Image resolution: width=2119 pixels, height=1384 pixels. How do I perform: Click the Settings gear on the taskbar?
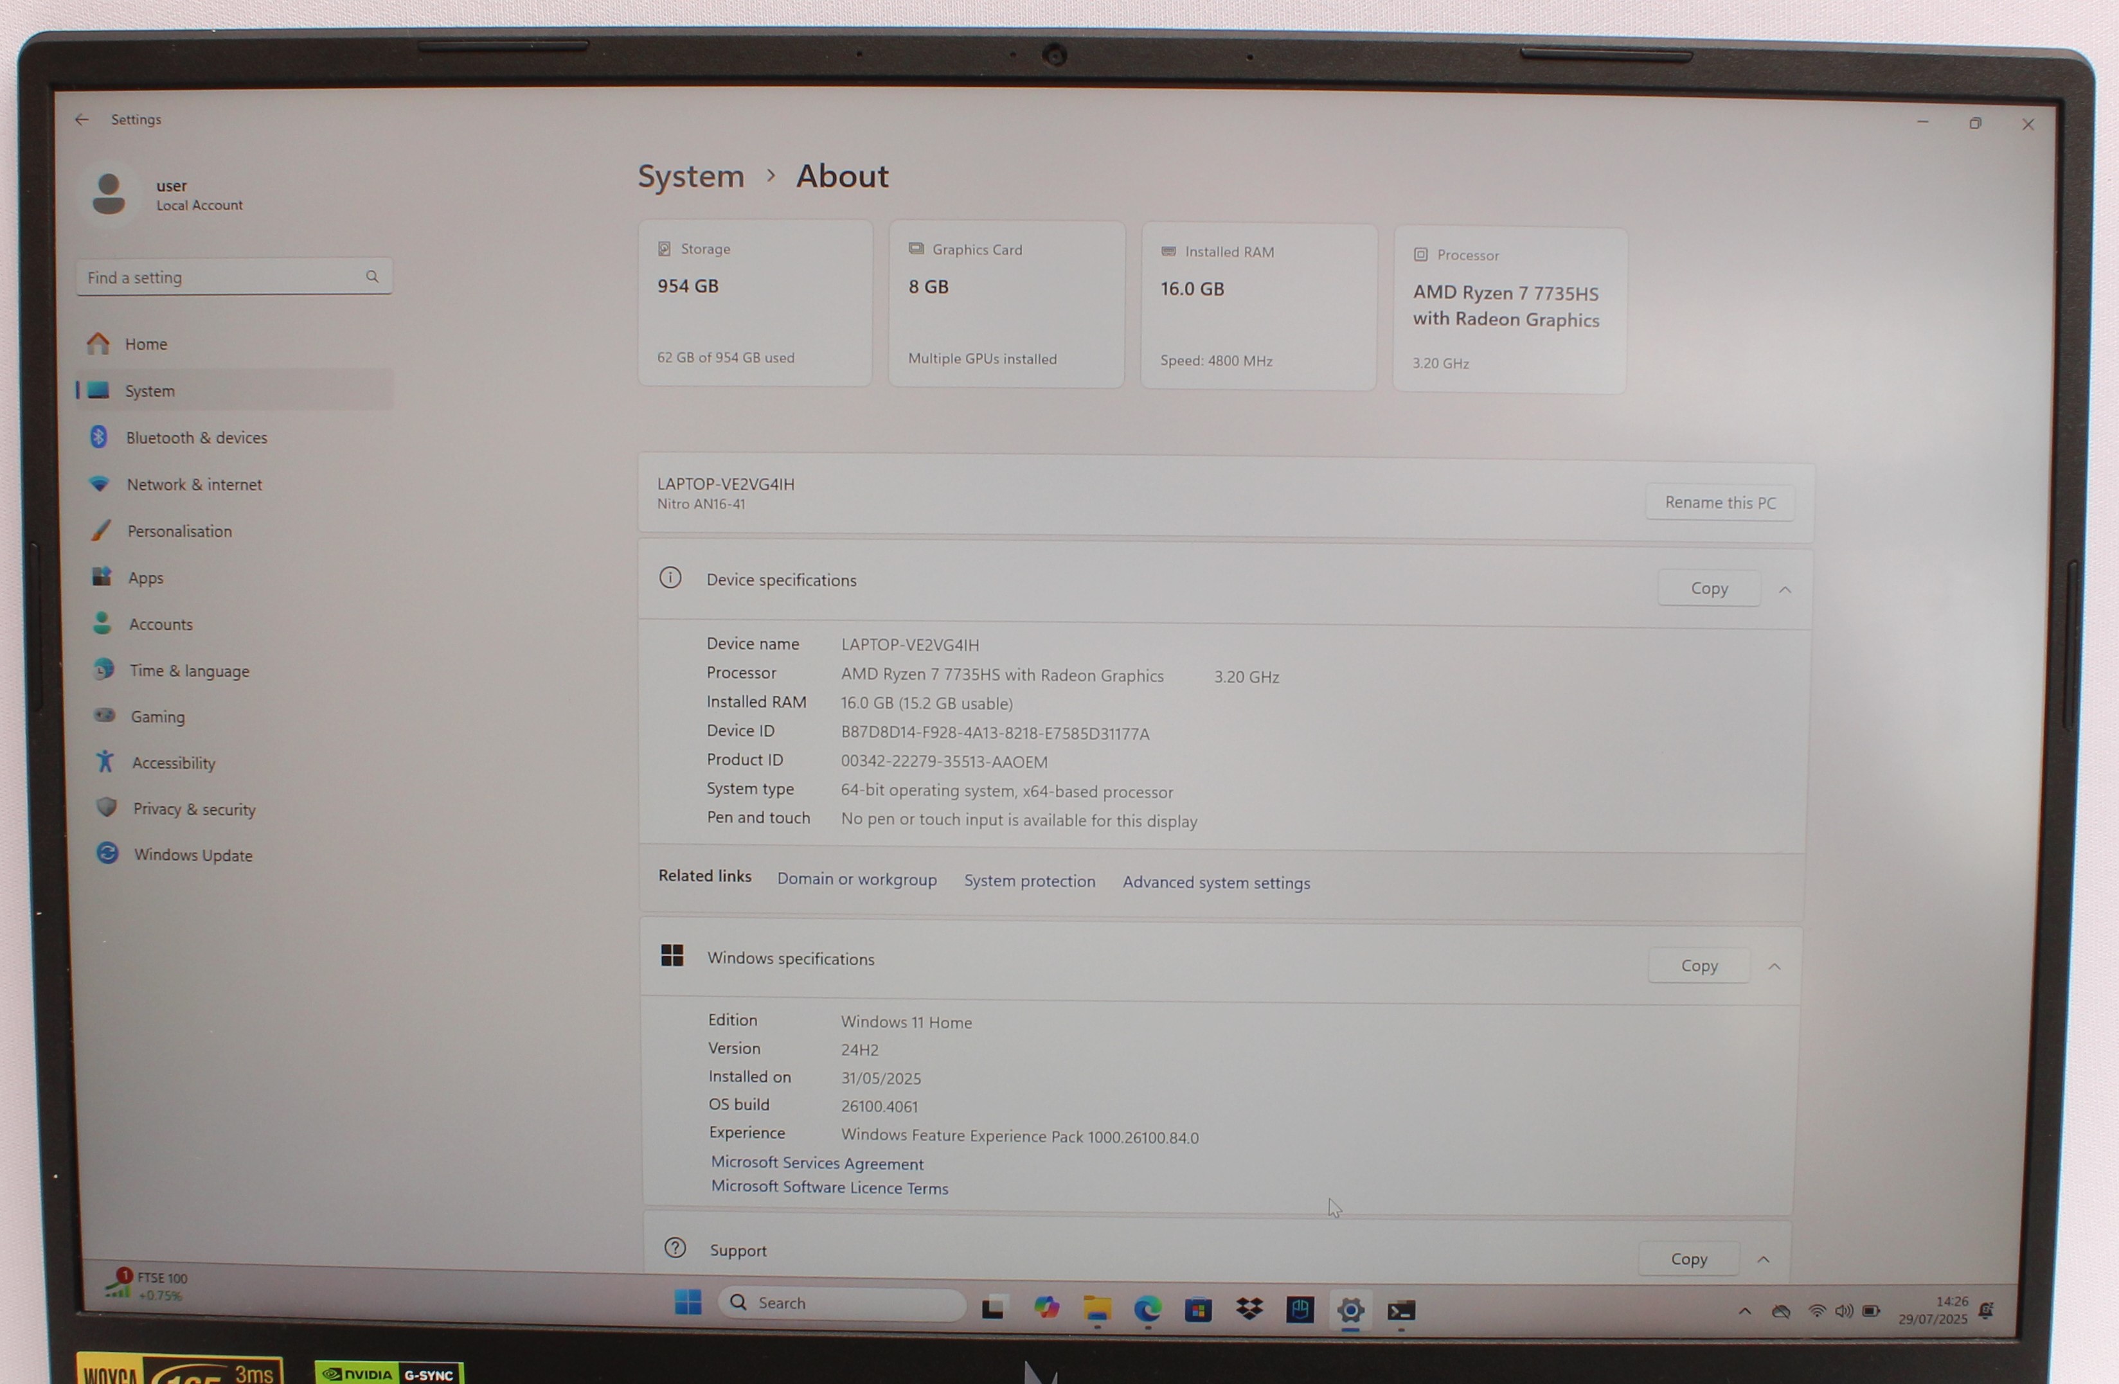(1350, 1311)
